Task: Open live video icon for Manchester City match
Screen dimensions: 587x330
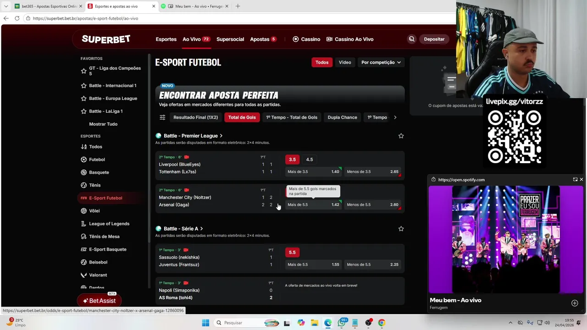Action: (x=186, y=190)
